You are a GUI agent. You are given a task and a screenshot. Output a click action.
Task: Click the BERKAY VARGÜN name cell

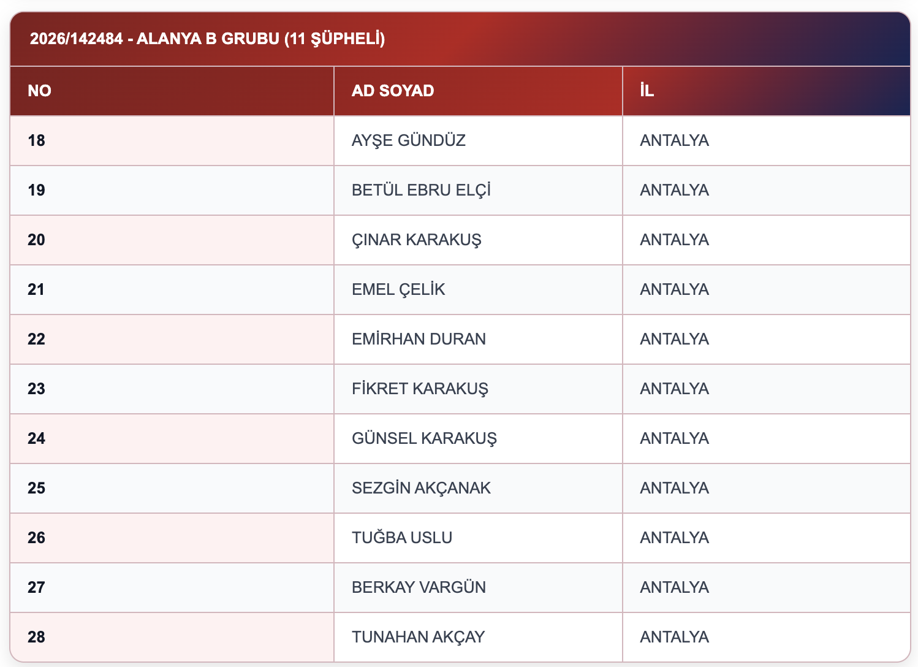pyautogui.click(x=478, y=587)
